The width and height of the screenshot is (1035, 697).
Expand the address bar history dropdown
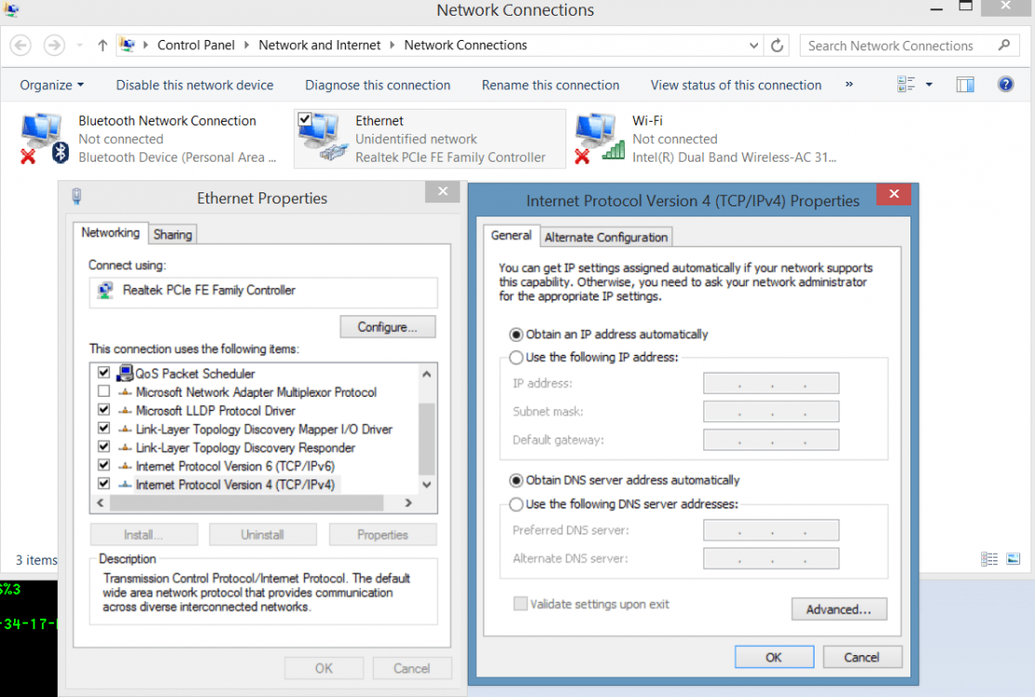753,45
